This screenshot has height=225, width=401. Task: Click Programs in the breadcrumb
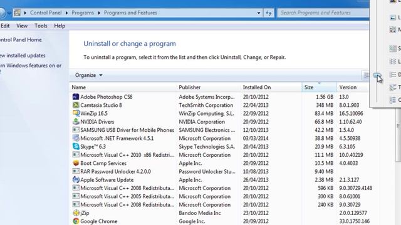(x=83, y=12)
